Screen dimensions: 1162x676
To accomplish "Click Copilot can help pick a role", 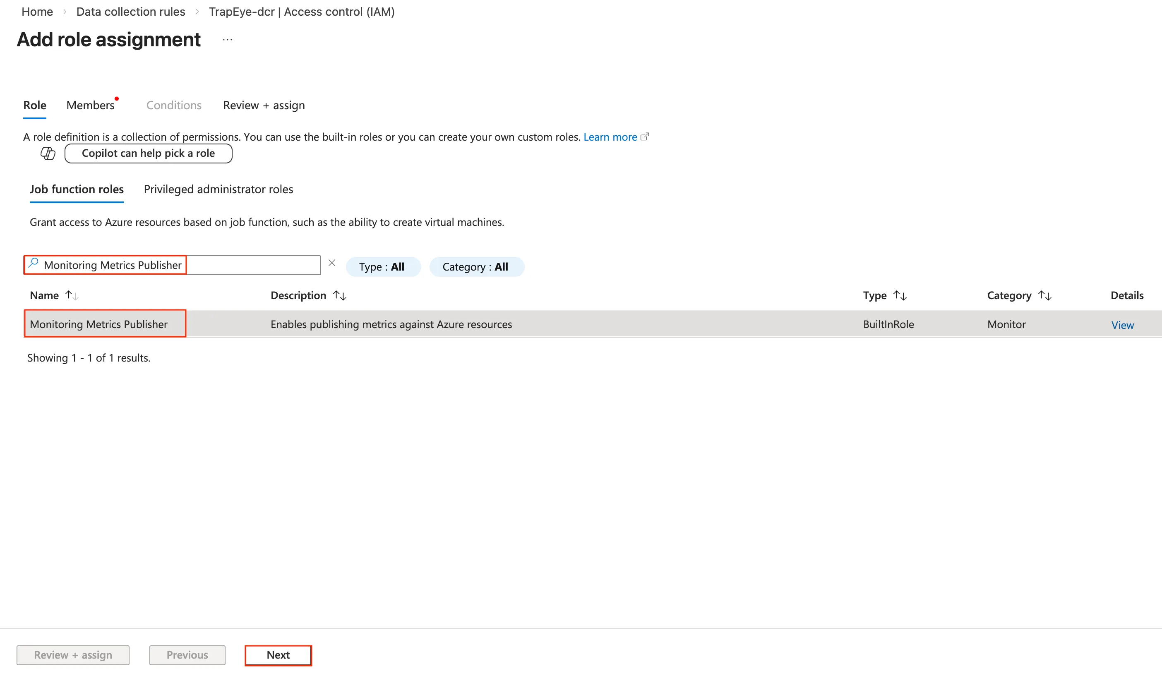I will tap(149, 153).
